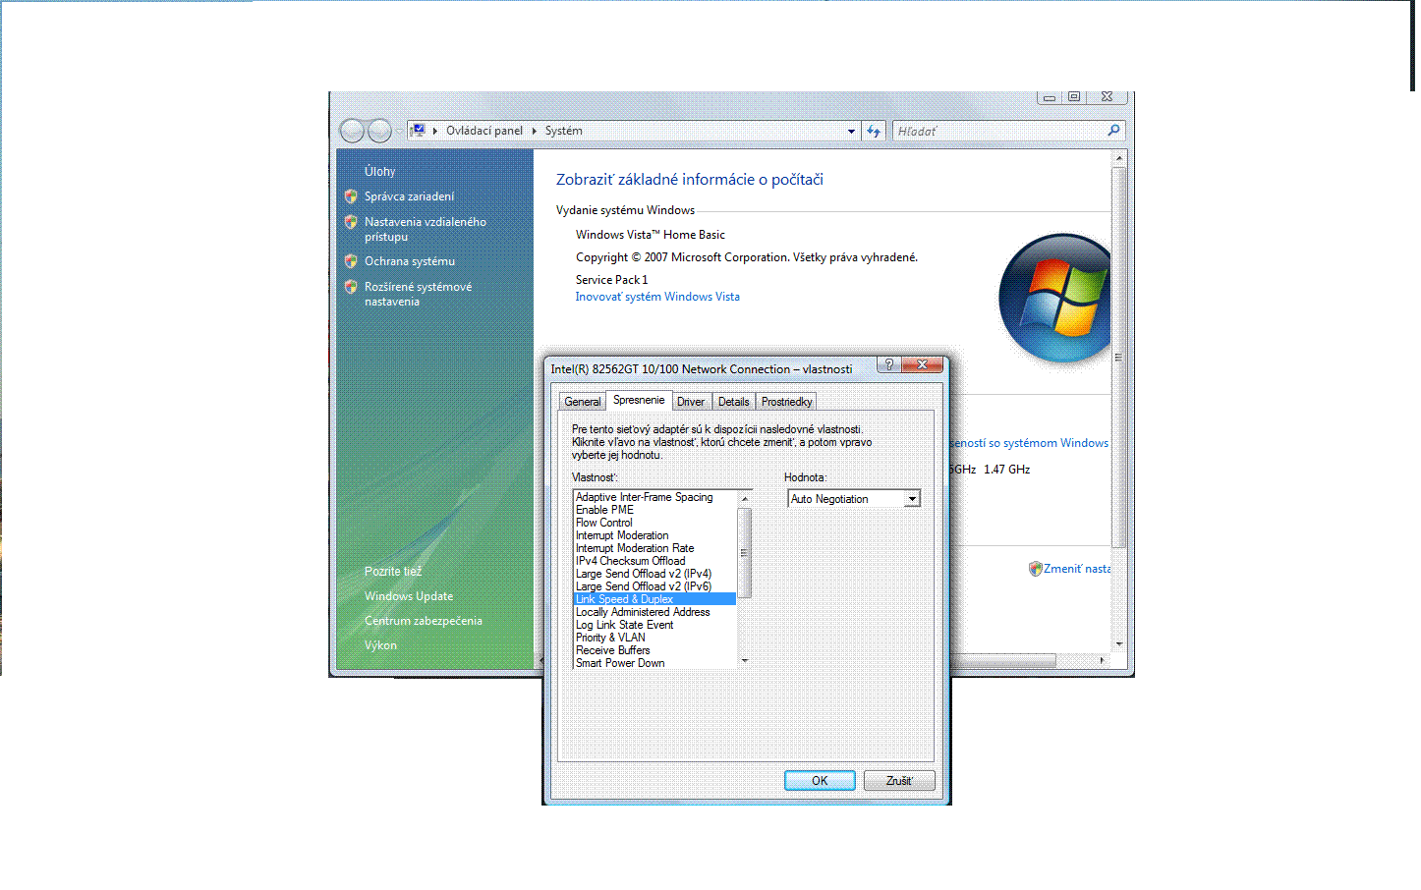1421x890 pixels.
Task: Click System window scroll right arrow
Action: point(1103,660)
